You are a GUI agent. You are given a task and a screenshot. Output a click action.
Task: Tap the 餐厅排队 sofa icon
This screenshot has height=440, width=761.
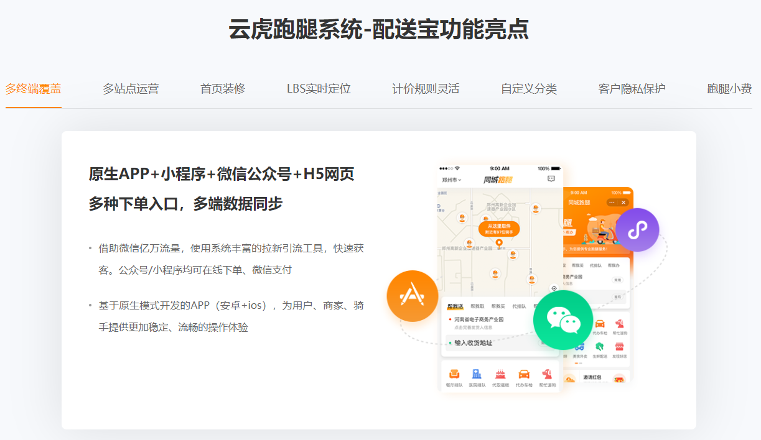tap(454, 374)
